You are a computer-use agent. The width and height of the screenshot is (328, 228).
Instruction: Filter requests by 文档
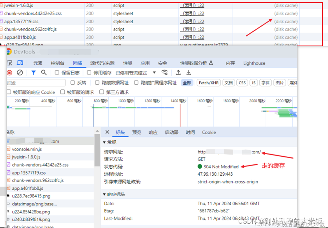pos(229,83)
